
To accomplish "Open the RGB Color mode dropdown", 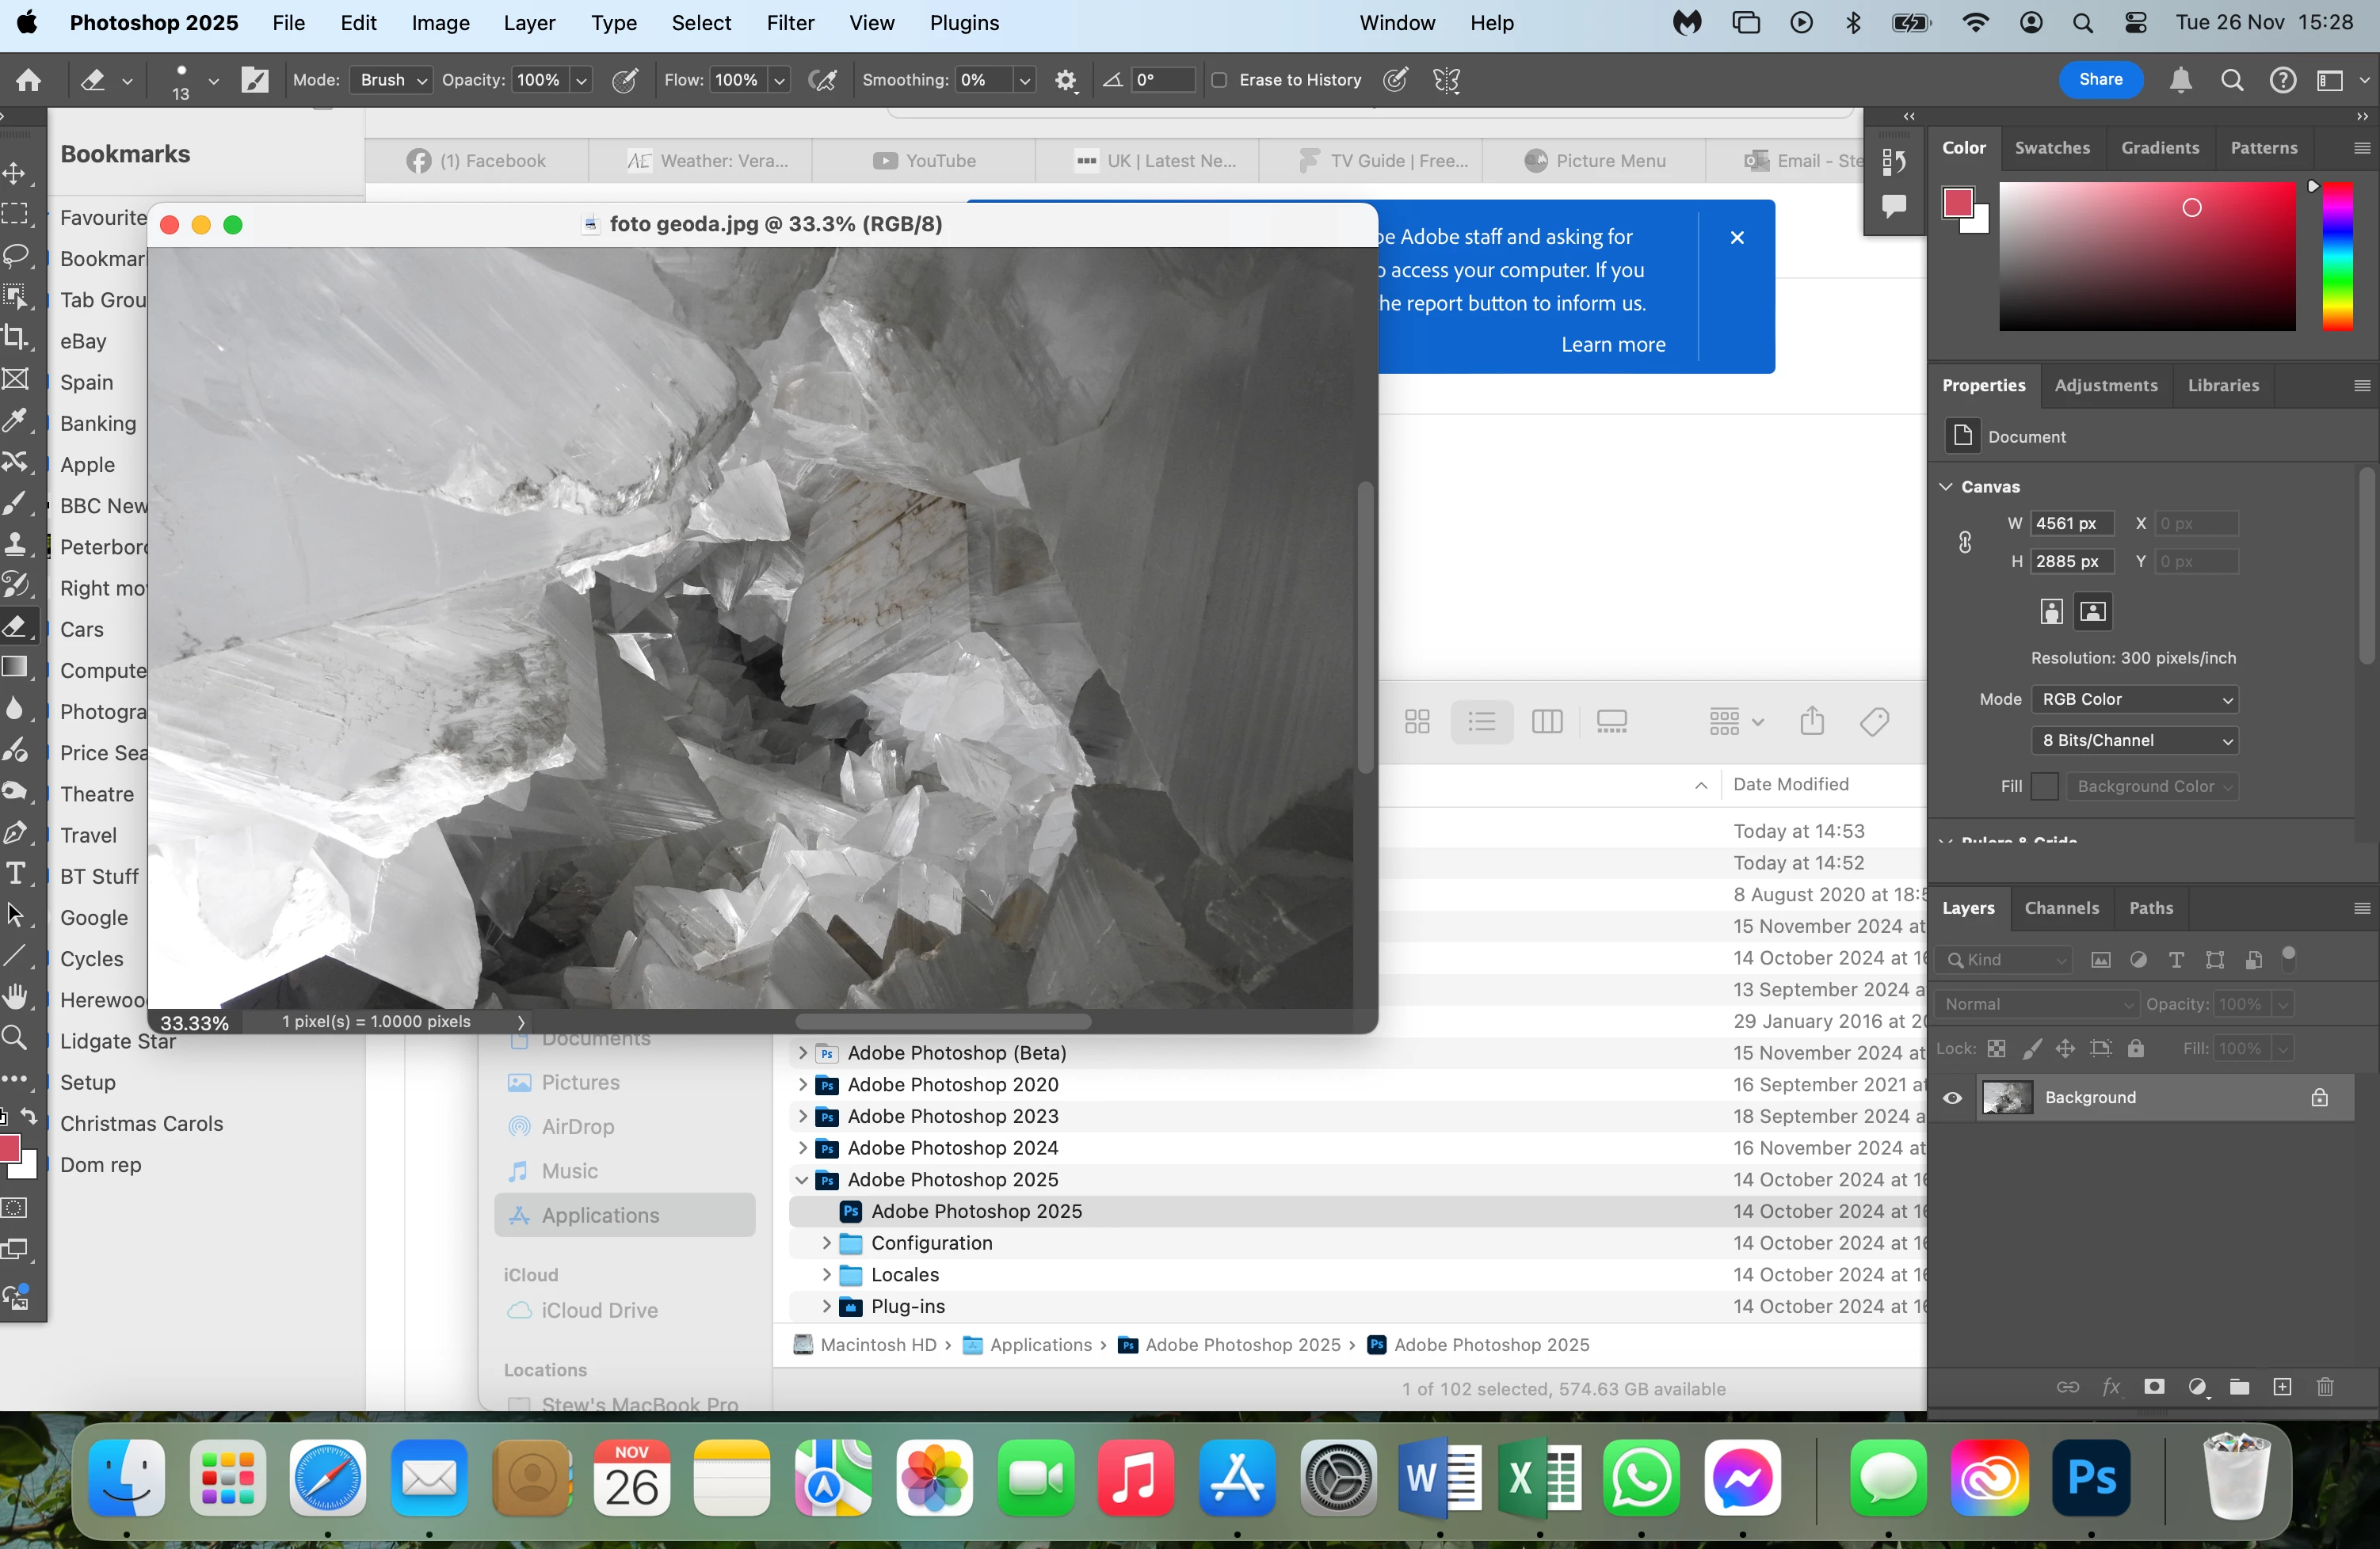I will pos(2135,699).
